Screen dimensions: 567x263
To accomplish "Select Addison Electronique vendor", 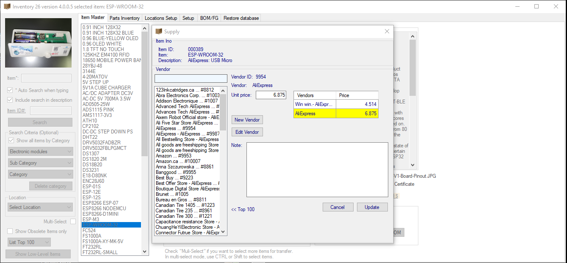I will pyautogui.click(x=187, y=101).
